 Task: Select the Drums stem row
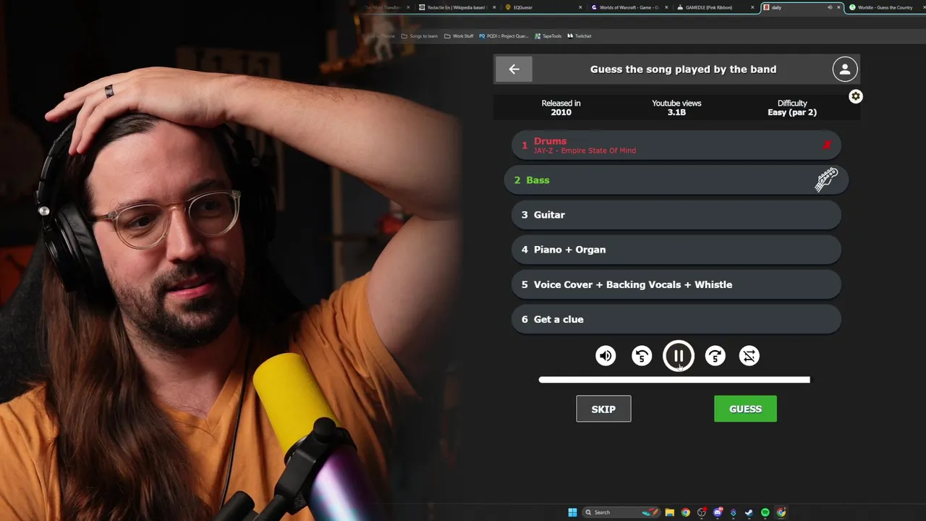676,145
